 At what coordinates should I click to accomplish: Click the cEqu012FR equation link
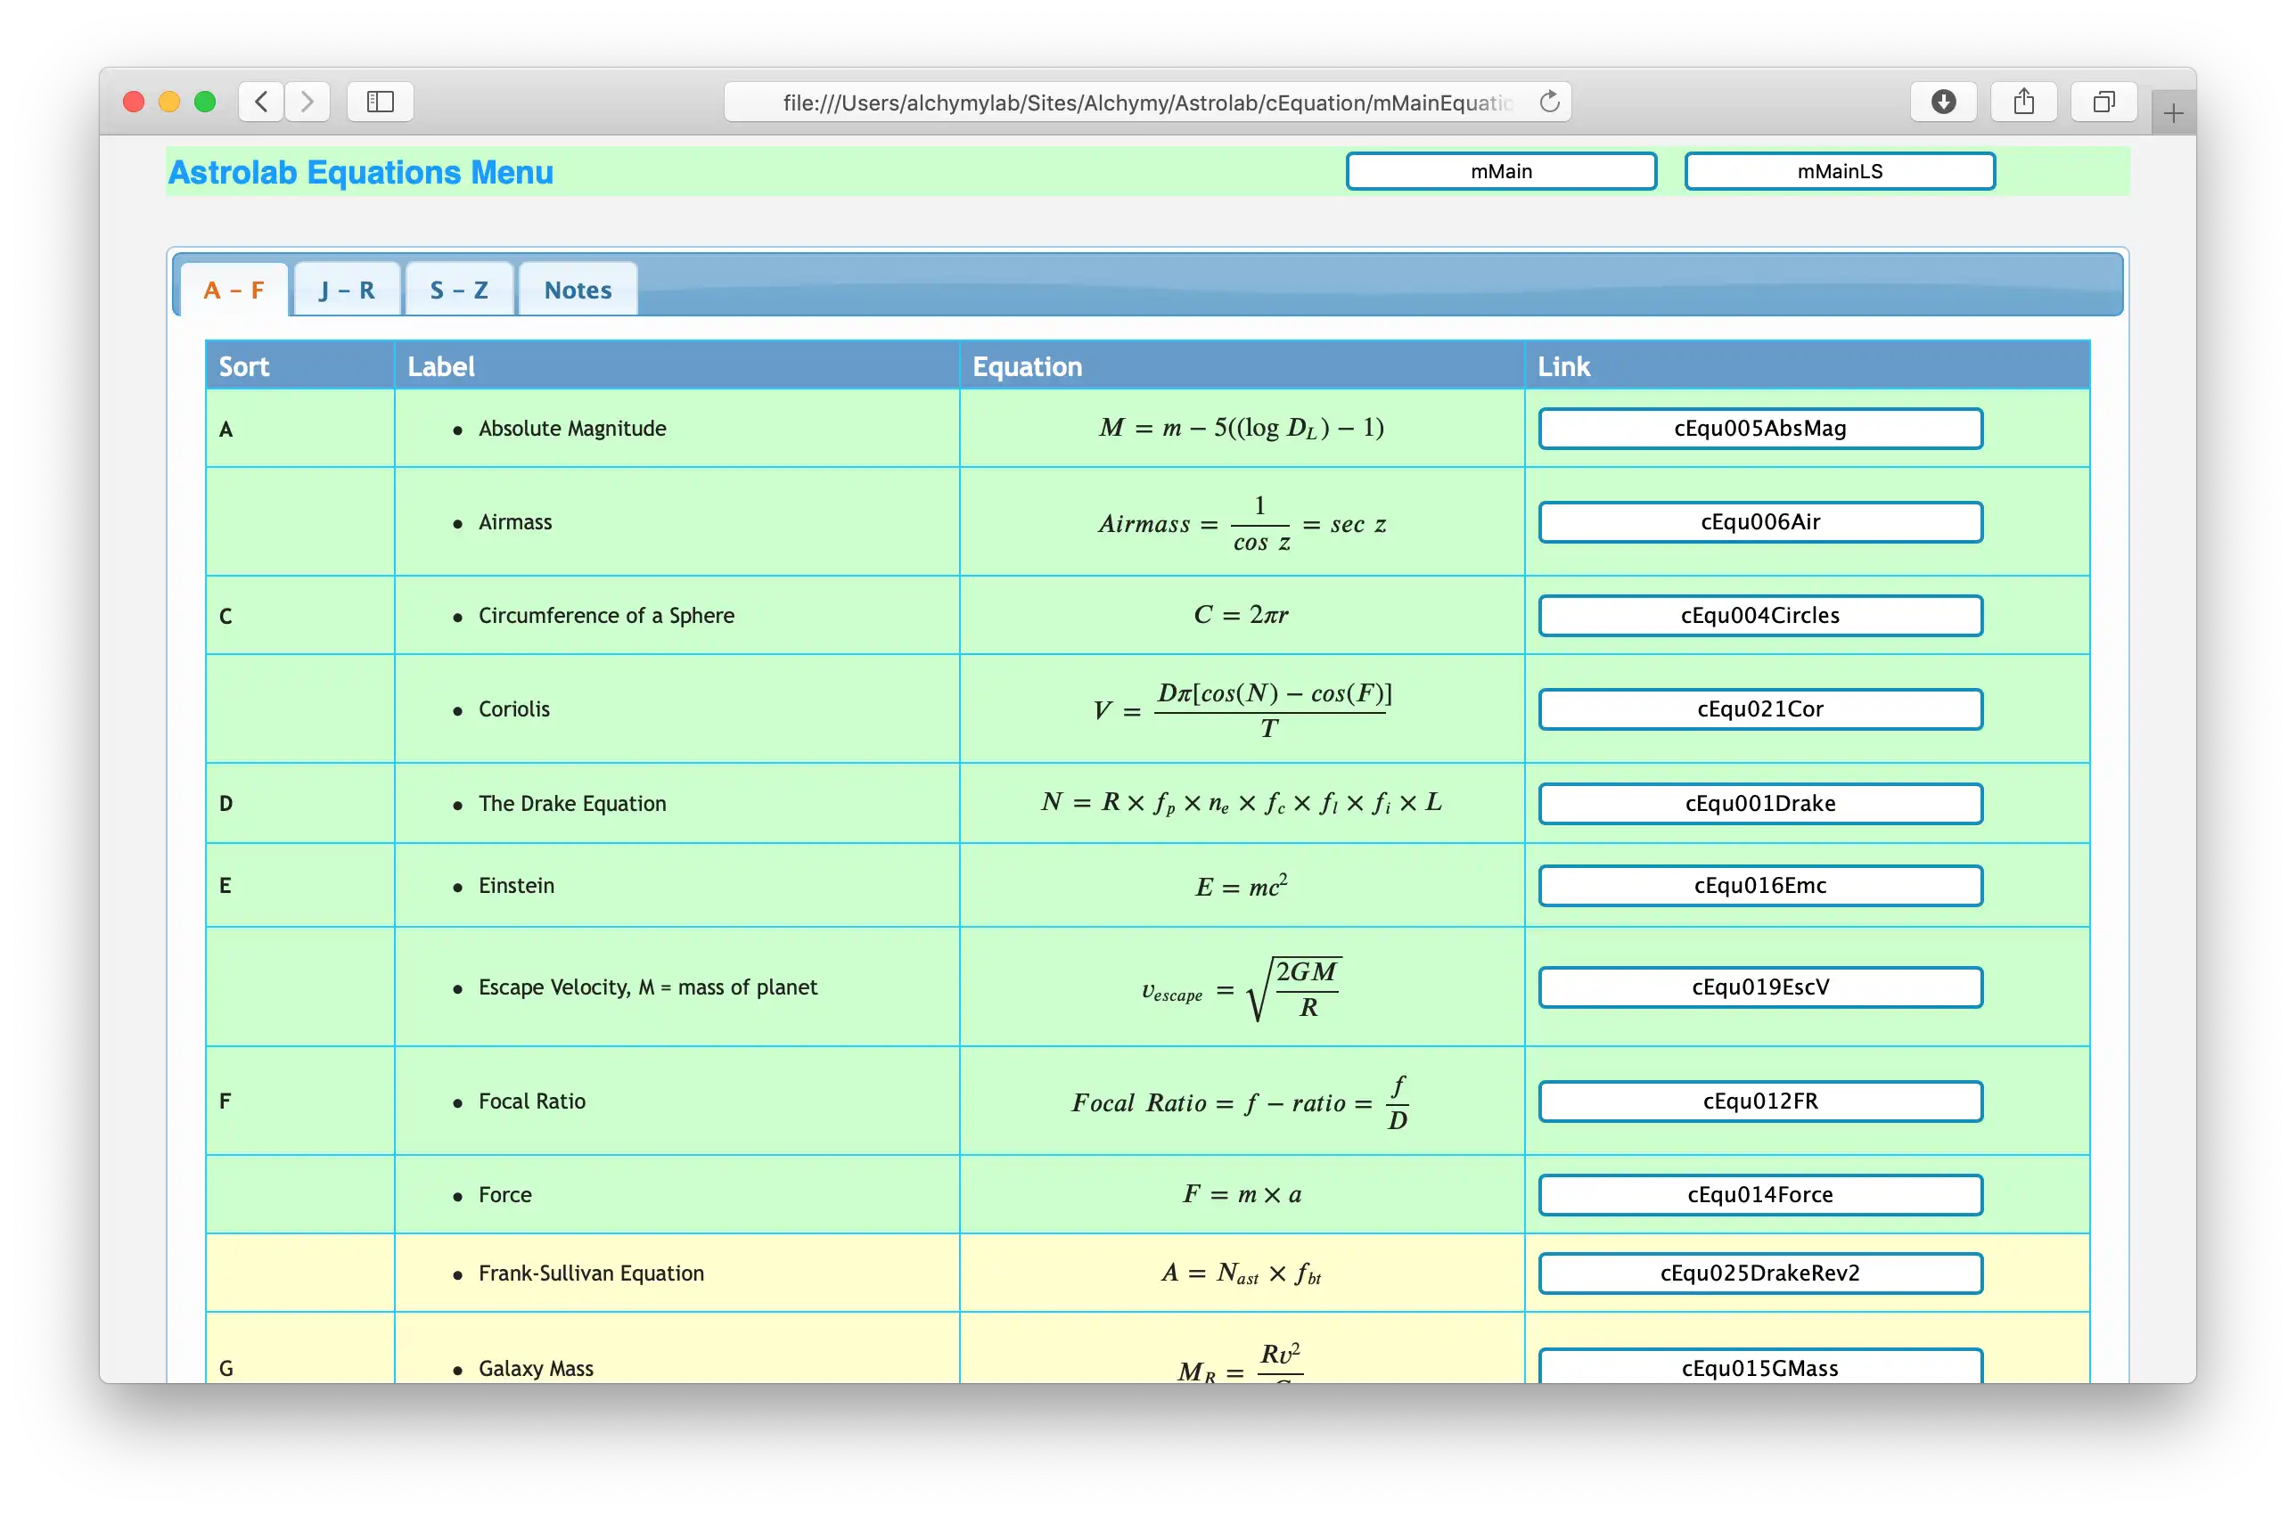1760,1101
